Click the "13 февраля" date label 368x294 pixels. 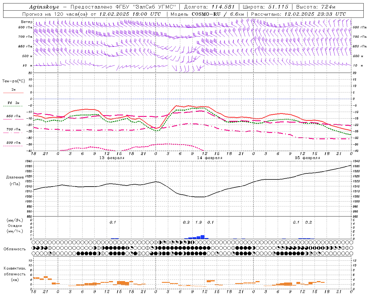112,158
